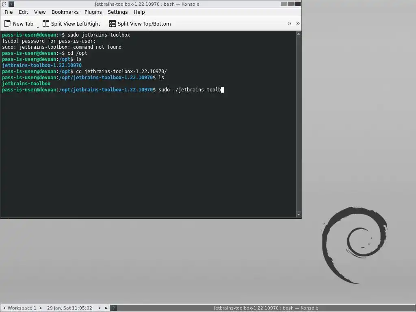Open the Settings menu
This screenshot has width=416, height=312.
point(117,12)
